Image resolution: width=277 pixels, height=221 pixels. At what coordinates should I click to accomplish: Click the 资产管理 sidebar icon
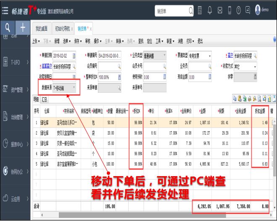[x=5, y=89]
